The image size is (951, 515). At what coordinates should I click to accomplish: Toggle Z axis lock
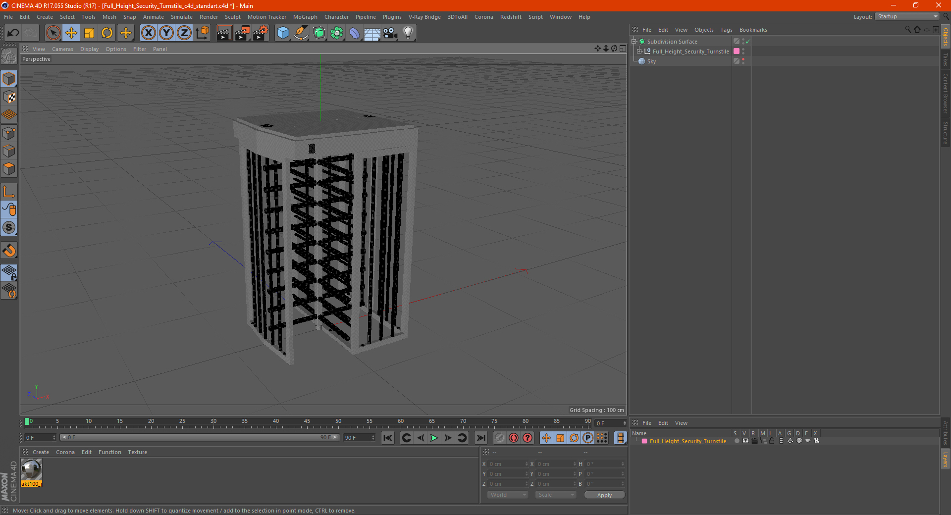pyautogui.click(x=184, y=33)
